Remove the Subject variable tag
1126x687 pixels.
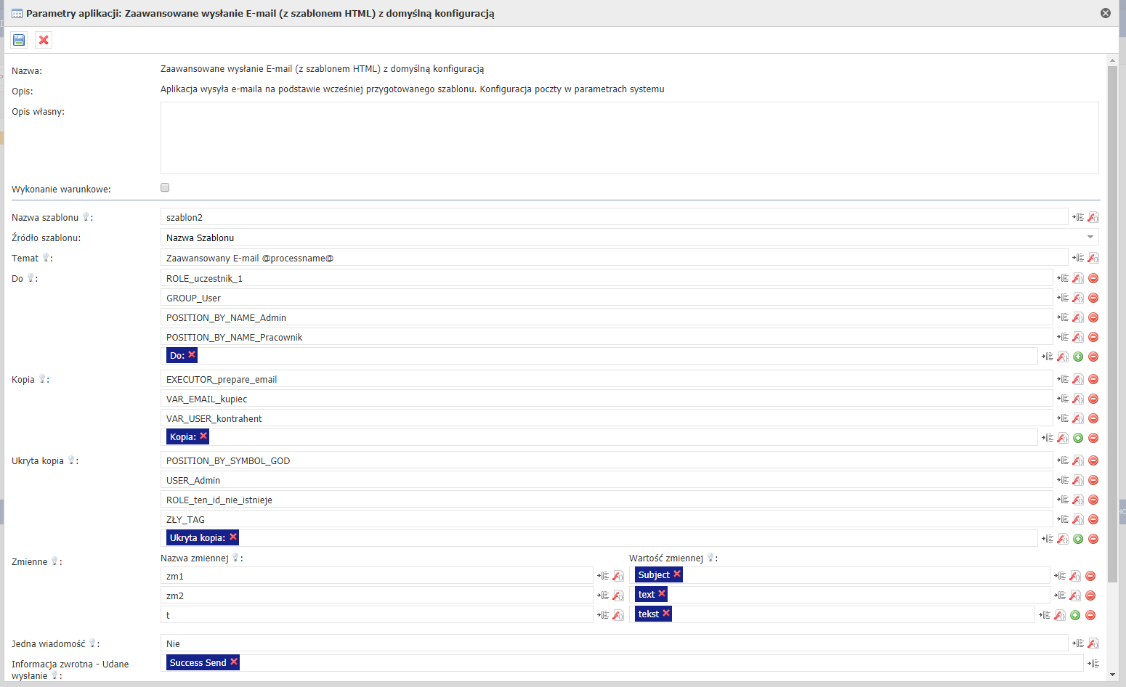tap(677, 574)
